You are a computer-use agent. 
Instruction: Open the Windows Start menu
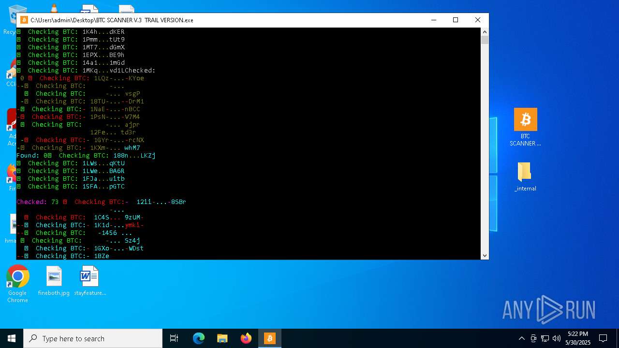(12, 338)
